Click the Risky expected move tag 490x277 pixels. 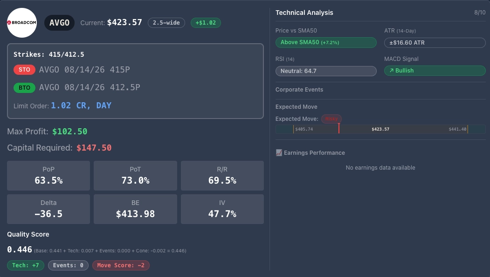click(x=331, y=119)
